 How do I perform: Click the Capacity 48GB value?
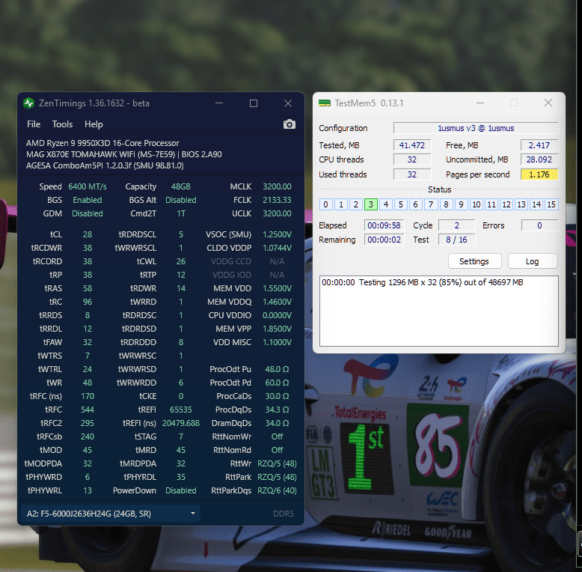pyautogui.click(x=181, y=186)
